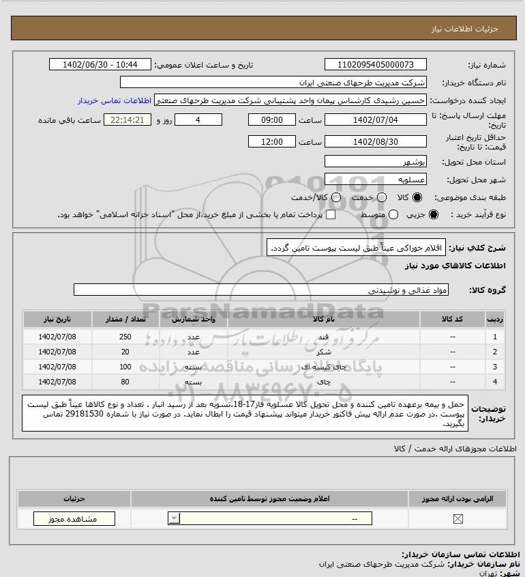Select the جزیی purchase type radio

[434, 214]
